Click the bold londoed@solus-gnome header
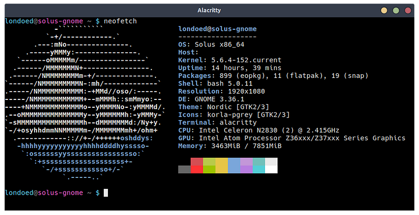 [217, 29]
